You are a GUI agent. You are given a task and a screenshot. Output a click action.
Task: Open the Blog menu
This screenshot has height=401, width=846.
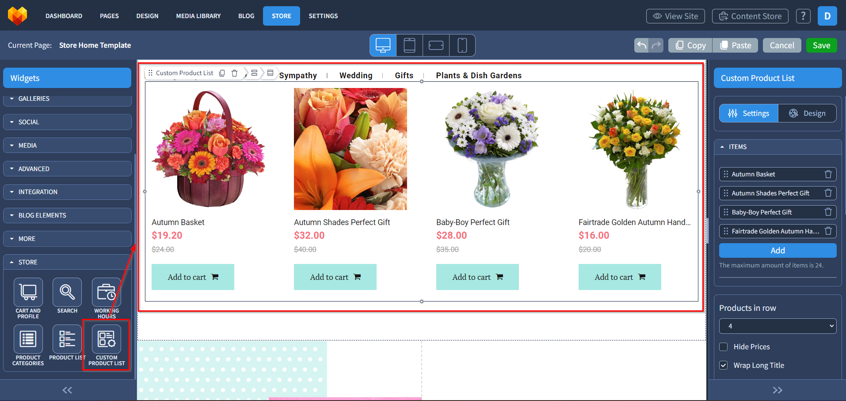pyautogui.click(x=246, y=16)
